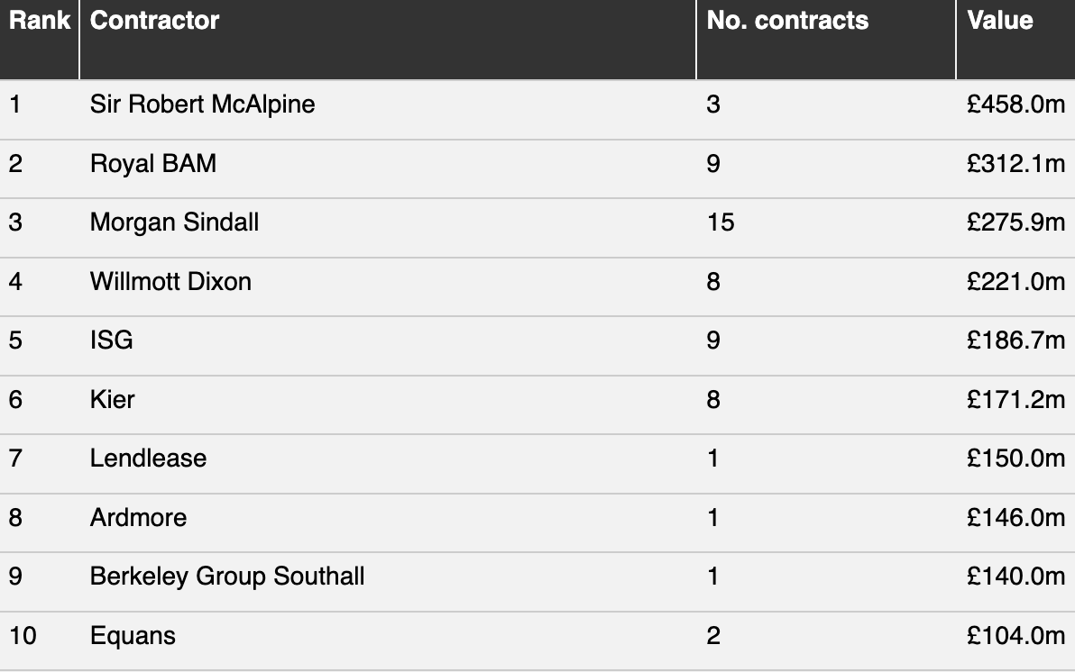Viewport: 1075px width, 672px height.
Task: Select the Lendlease table entry
Action: pos(148,459)
